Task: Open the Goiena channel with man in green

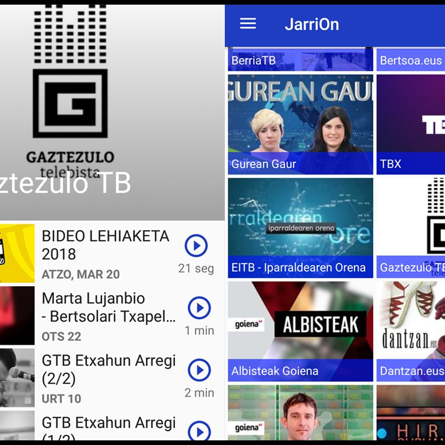Action: coord(300,415)
